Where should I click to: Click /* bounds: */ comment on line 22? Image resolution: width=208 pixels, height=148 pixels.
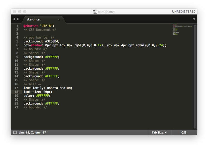[35, 107]
